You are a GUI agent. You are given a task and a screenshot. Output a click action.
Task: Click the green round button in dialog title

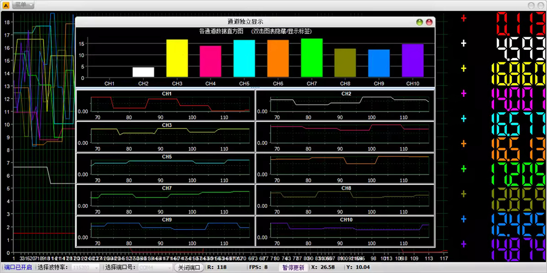(x=420, y=22)
